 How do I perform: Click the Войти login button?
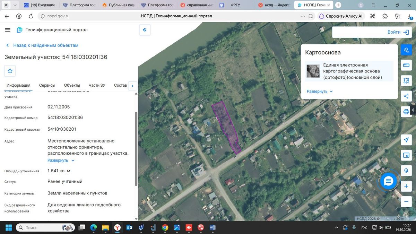coord(398,32)
